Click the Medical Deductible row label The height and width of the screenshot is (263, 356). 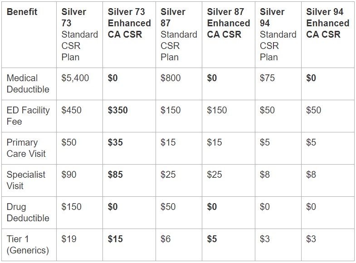tap(28, 84)
